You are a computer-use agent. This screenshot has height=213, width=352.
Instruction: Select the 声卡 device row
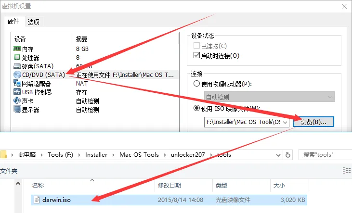(x=96, y=101)
